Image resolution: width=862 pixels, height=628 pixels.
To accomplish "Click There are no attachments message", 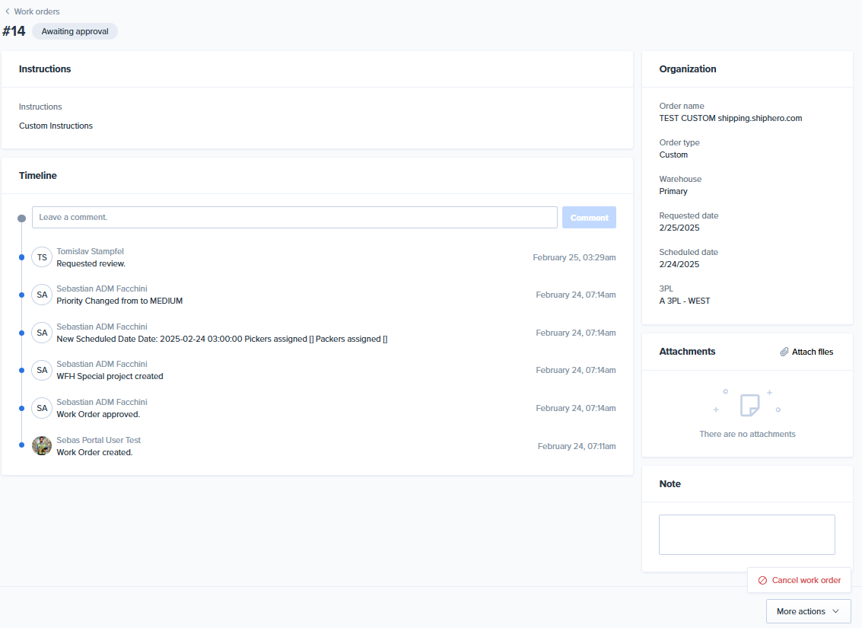I will point(747,434).
